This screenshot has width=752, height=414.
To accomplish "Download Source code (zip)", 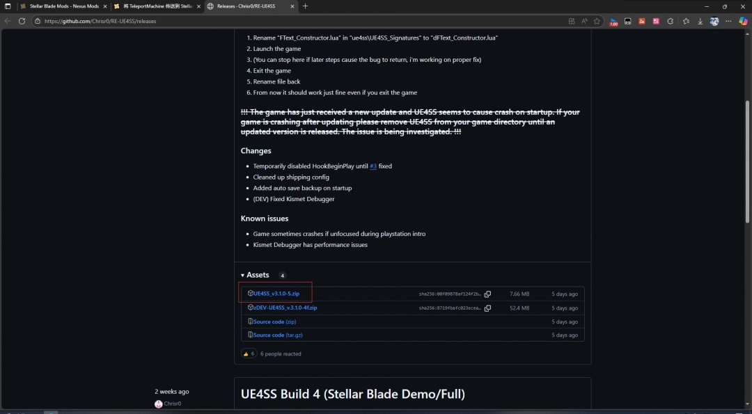I will 275,321.
